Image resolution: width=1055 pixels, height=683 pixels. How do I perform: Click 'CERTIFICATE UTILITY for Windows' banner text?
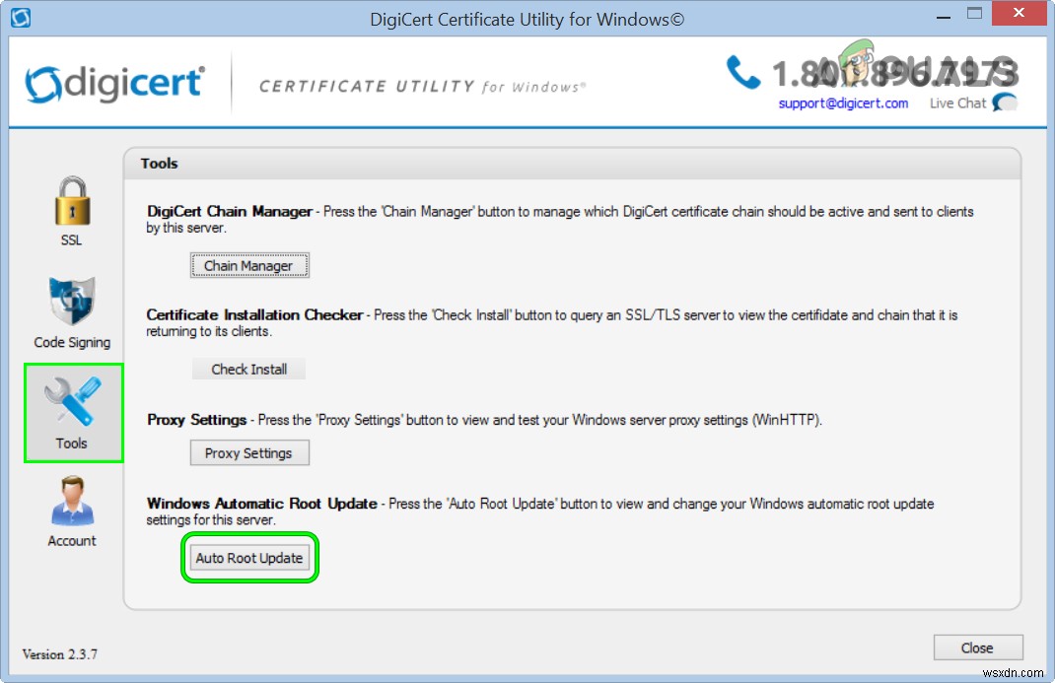423,87
